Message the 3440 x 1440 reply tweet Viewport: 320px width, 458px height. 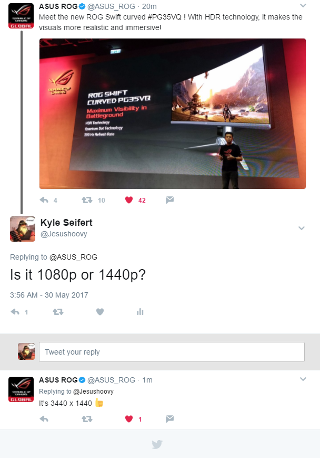(169, 419)
